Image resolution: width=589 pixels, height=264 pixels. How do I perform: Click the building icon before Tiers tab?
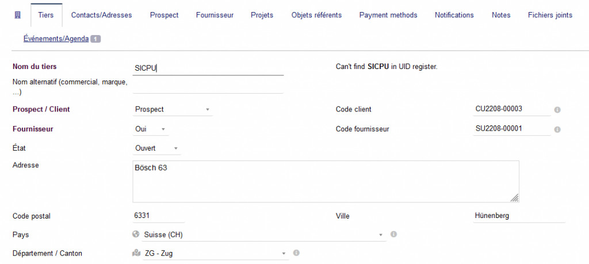click(17, 15)
